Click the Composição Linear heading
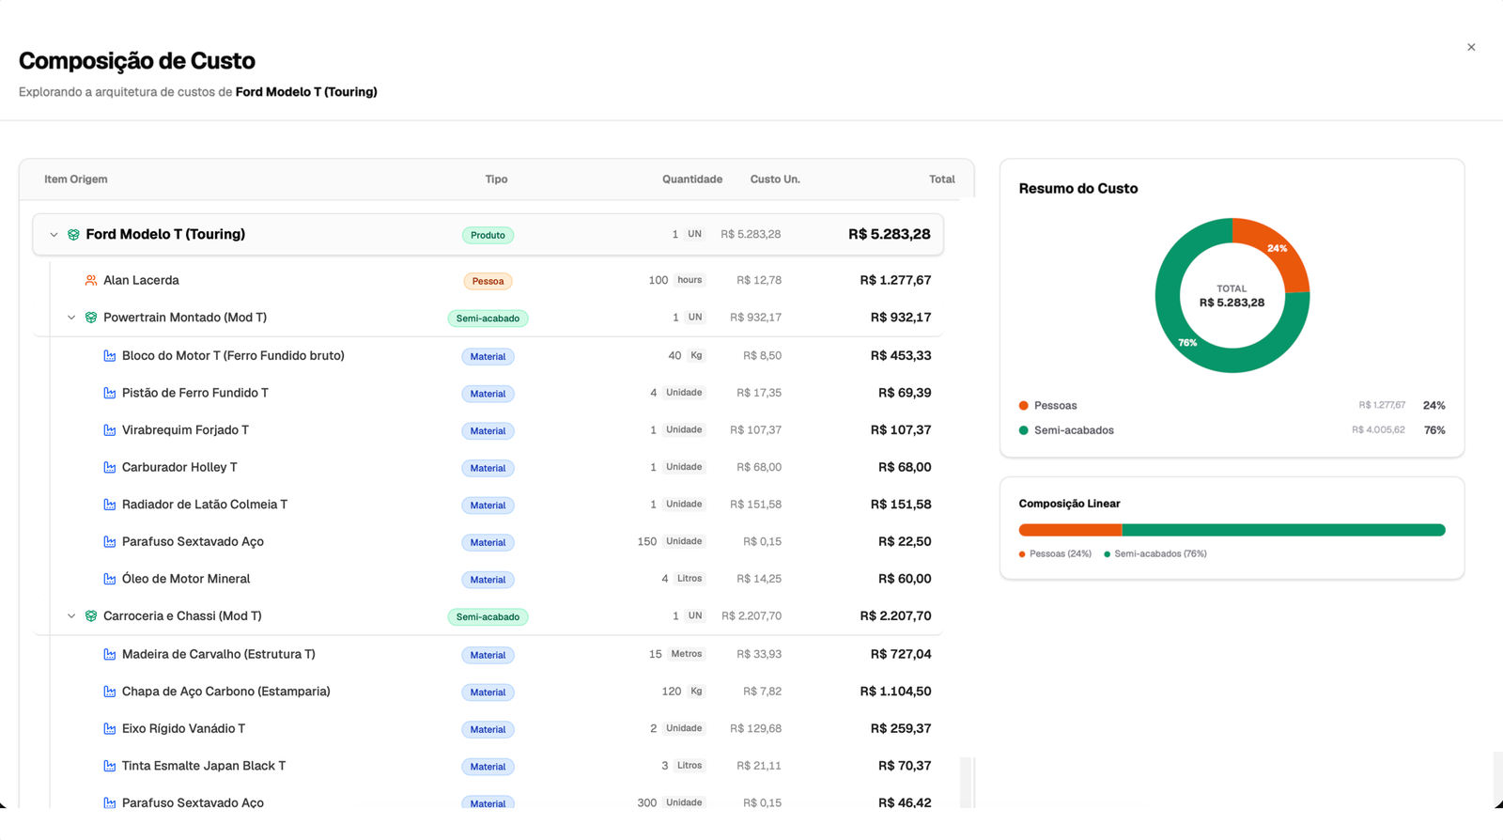Screen dimensions: 1503x840 pyautogui.click(x=1070, y=504)
